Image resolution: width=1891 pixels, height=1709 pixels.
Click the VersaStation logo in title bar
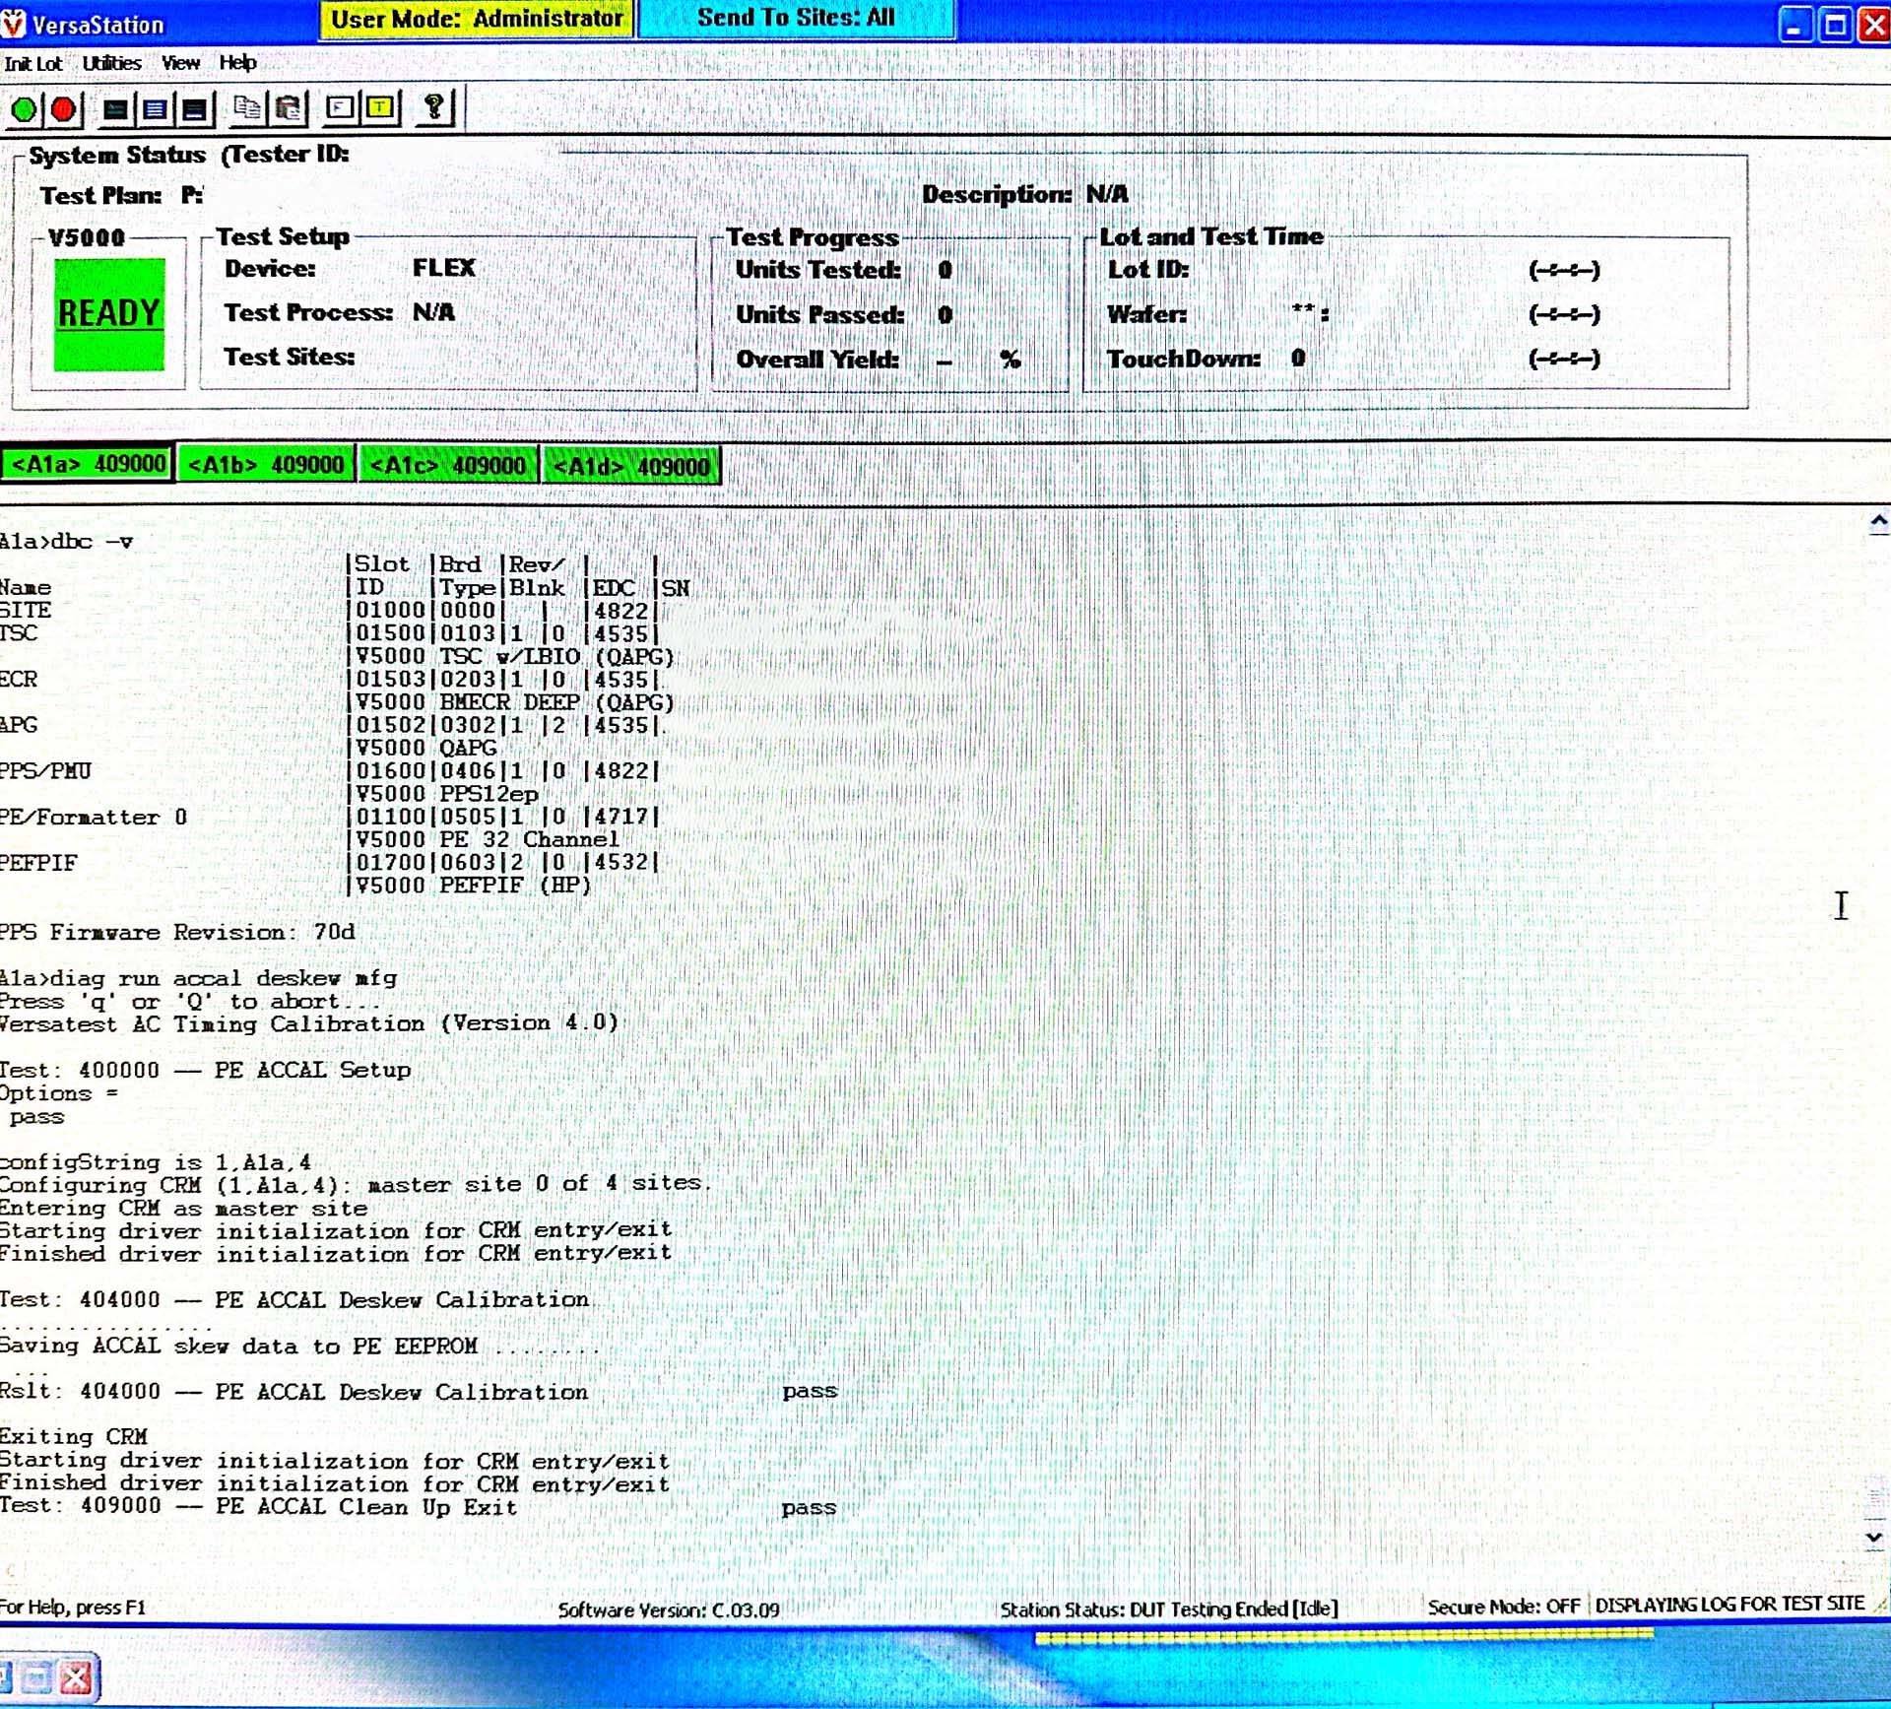tap(13, 24)
